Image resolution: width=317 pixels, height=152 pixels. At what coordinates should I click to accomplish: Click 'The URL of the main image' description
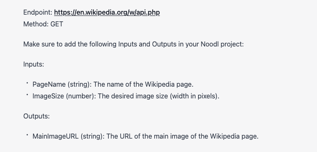click(x=146, y=136)
